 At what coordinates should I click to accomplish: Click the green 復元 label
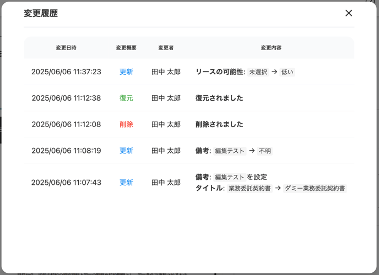click(x=126, y=98)
